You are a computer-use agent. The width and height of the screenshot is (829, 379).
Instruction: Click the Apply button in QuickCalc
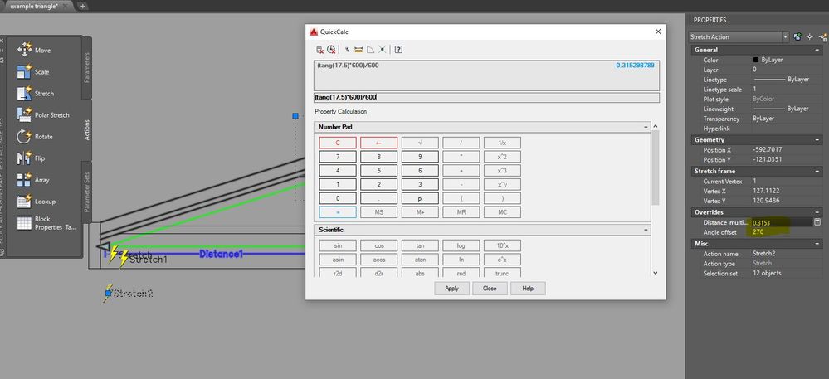click(452, 289)
